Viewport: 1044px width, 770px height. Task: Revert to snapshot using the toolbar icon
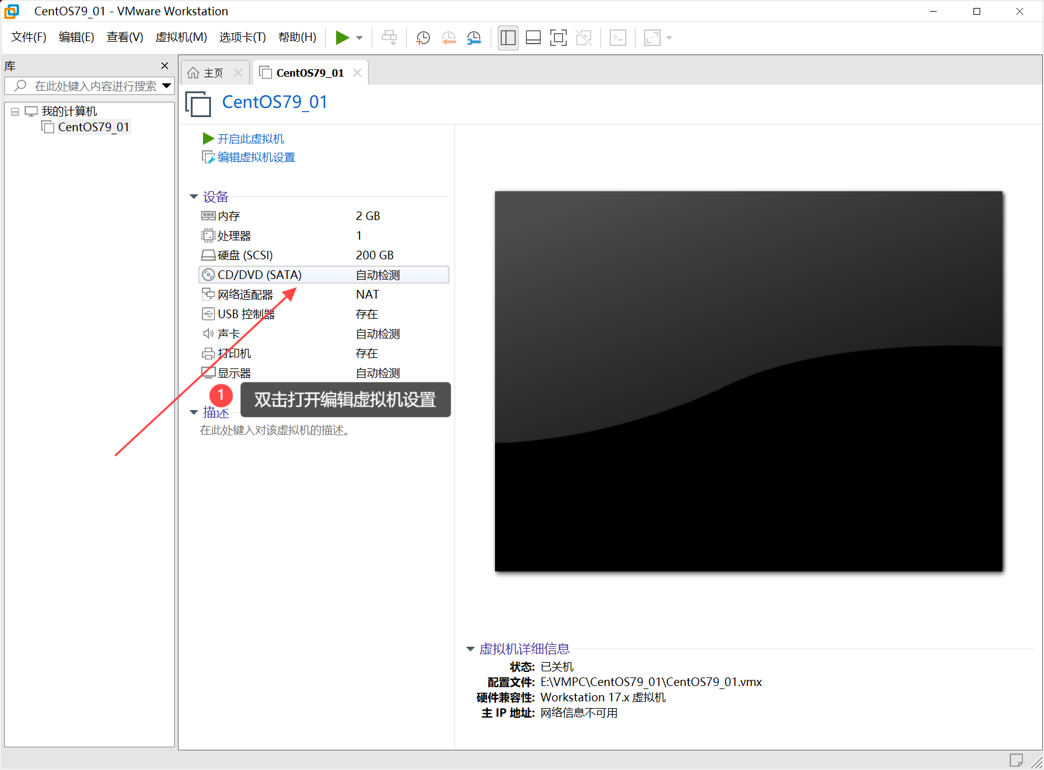(x=448, y=38)
